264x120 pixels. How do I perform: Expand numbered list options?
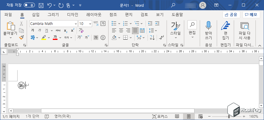(x=131, y=23)
